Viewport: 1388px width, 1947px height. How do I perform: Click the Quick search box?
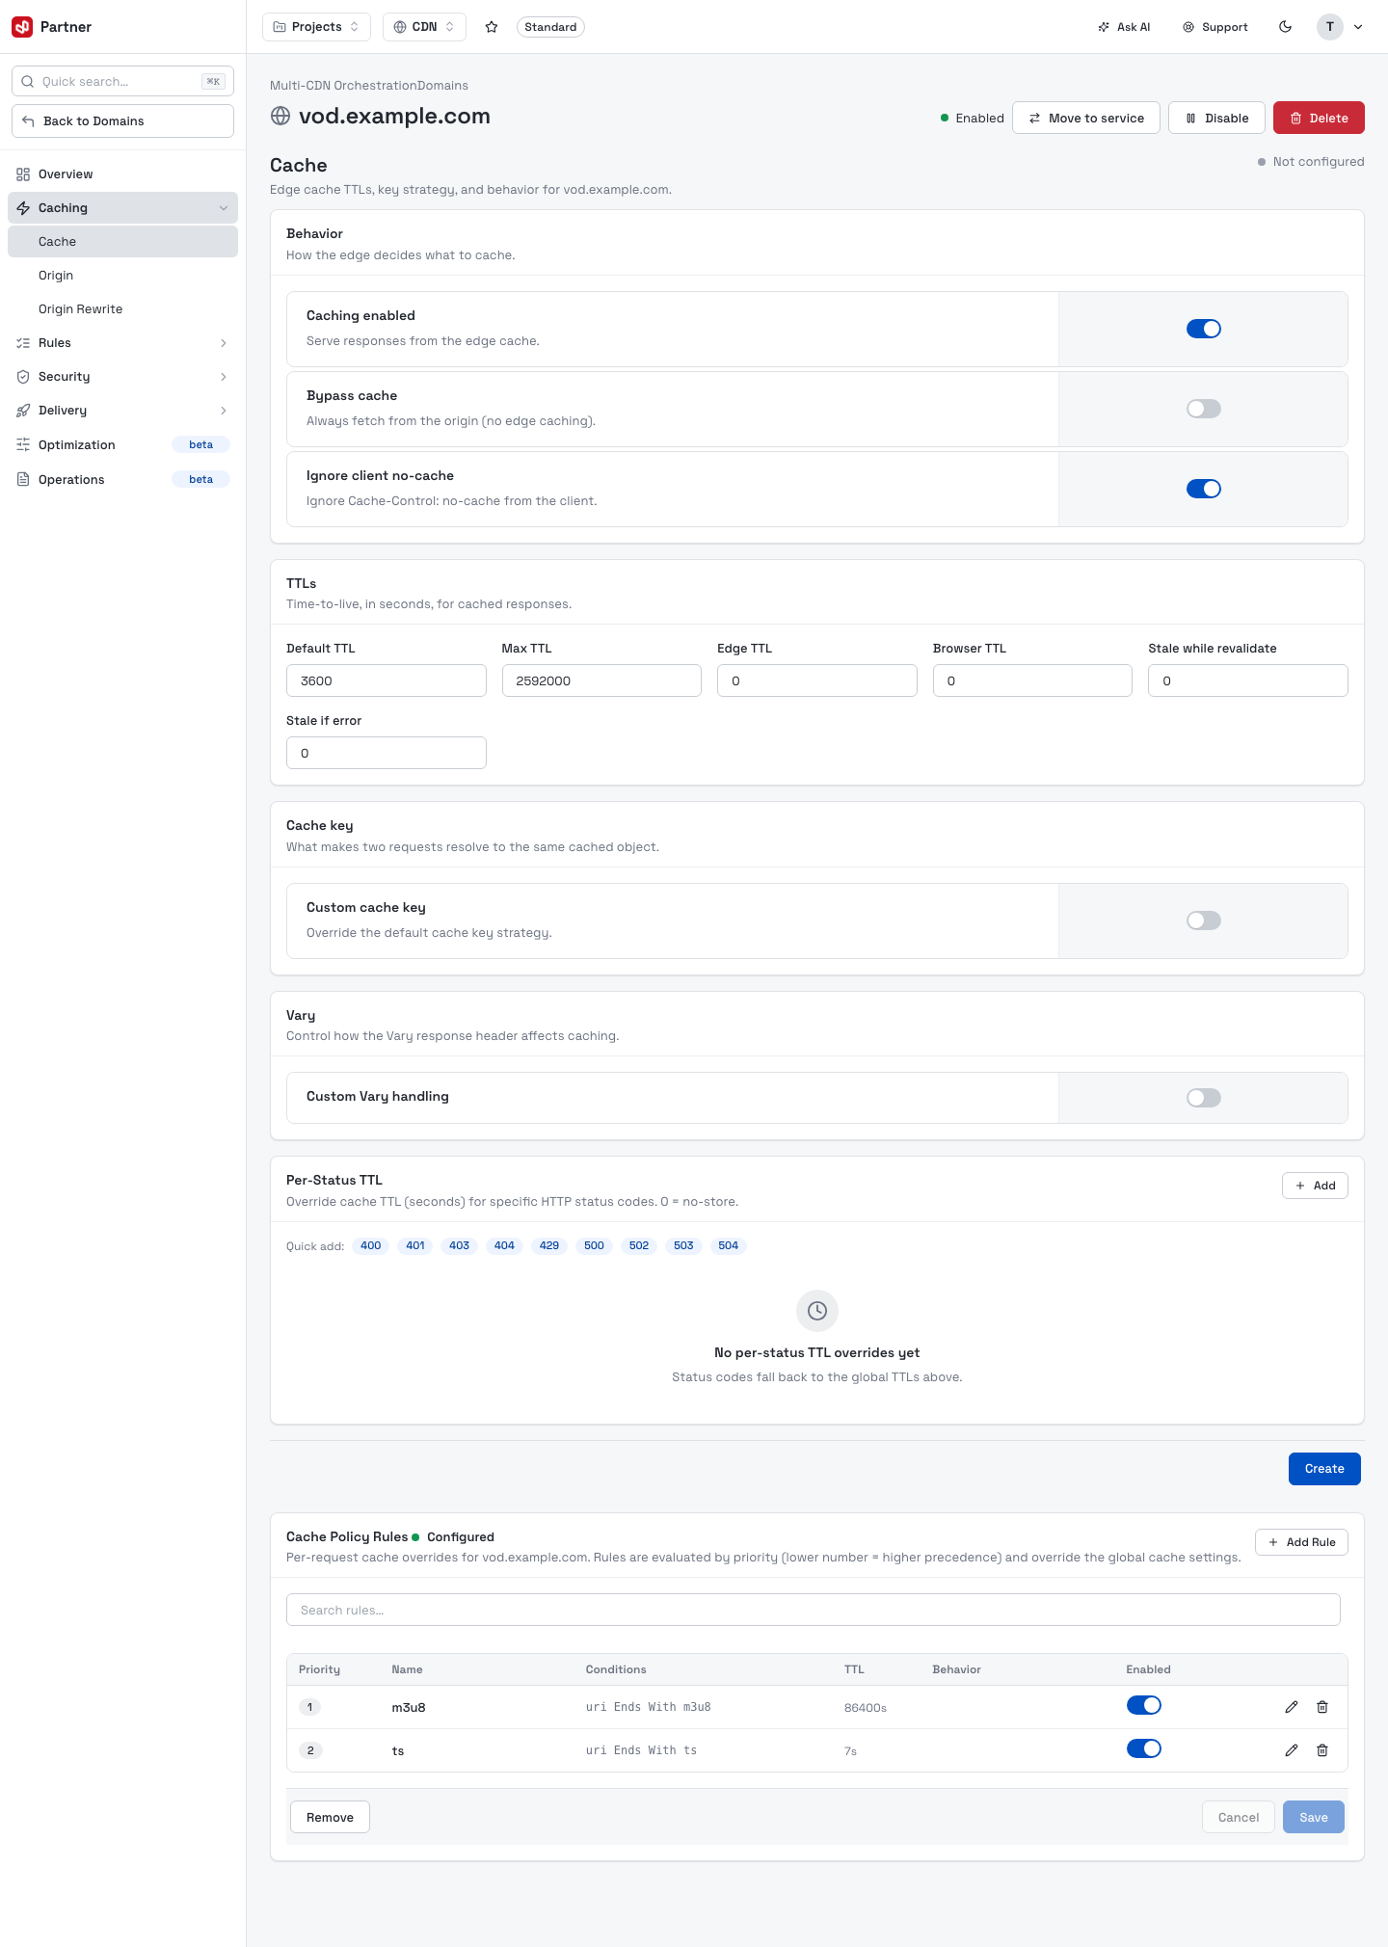click(122, 82)
